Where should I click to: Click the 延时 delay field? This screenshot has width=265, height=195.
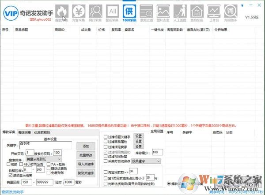click(69, 182)
